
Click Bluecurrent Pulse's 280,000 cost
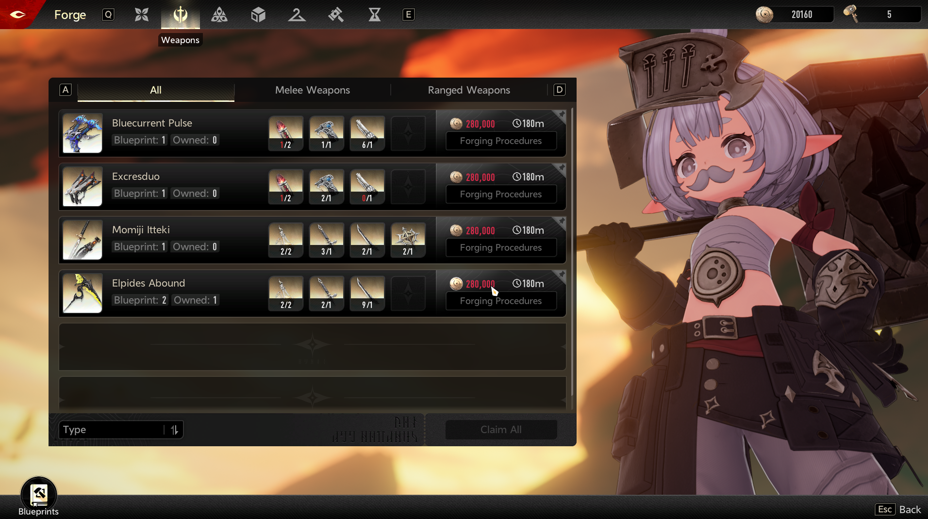pos(481,124)
